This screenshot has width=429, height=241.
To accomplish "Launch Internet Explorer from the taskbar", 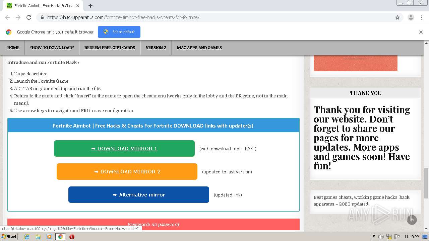I will coord(26,237).
